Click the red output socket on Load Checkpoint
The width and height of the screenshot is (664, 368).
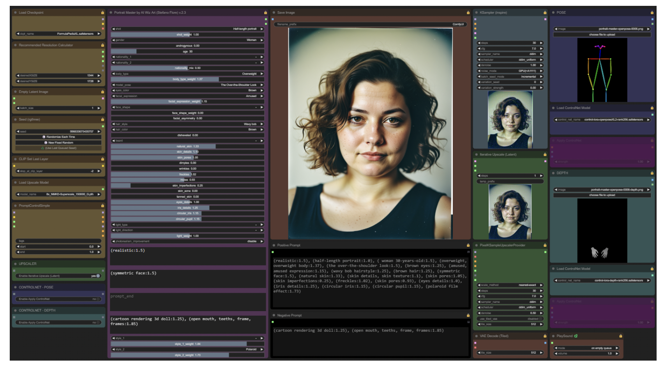[x=103, y=28]
